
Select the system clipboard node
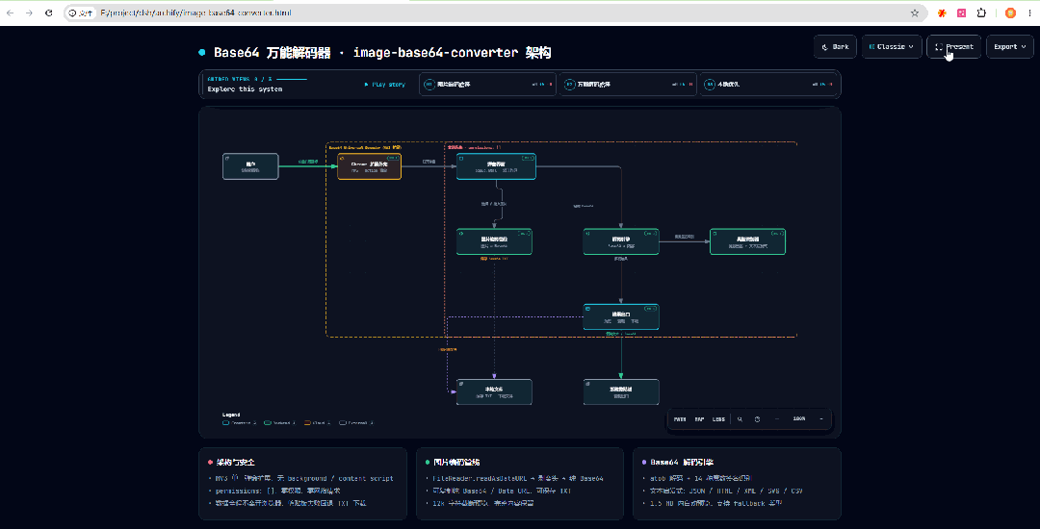(621, 392)
